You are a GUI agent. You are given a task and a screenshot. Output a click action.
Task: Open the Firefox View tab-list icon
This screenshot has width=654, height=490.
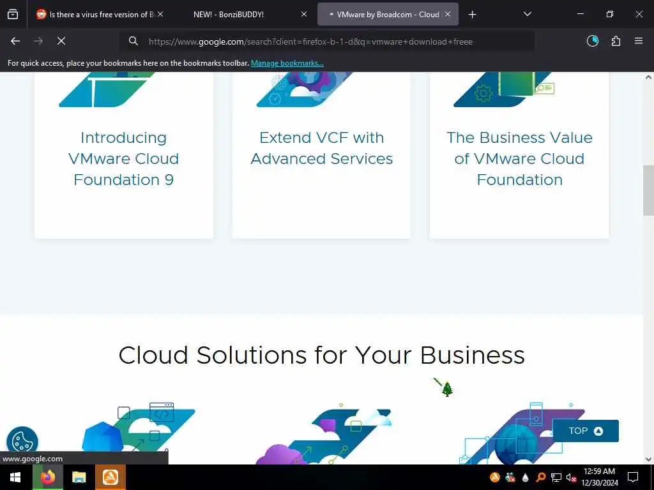tap(13, 14)
